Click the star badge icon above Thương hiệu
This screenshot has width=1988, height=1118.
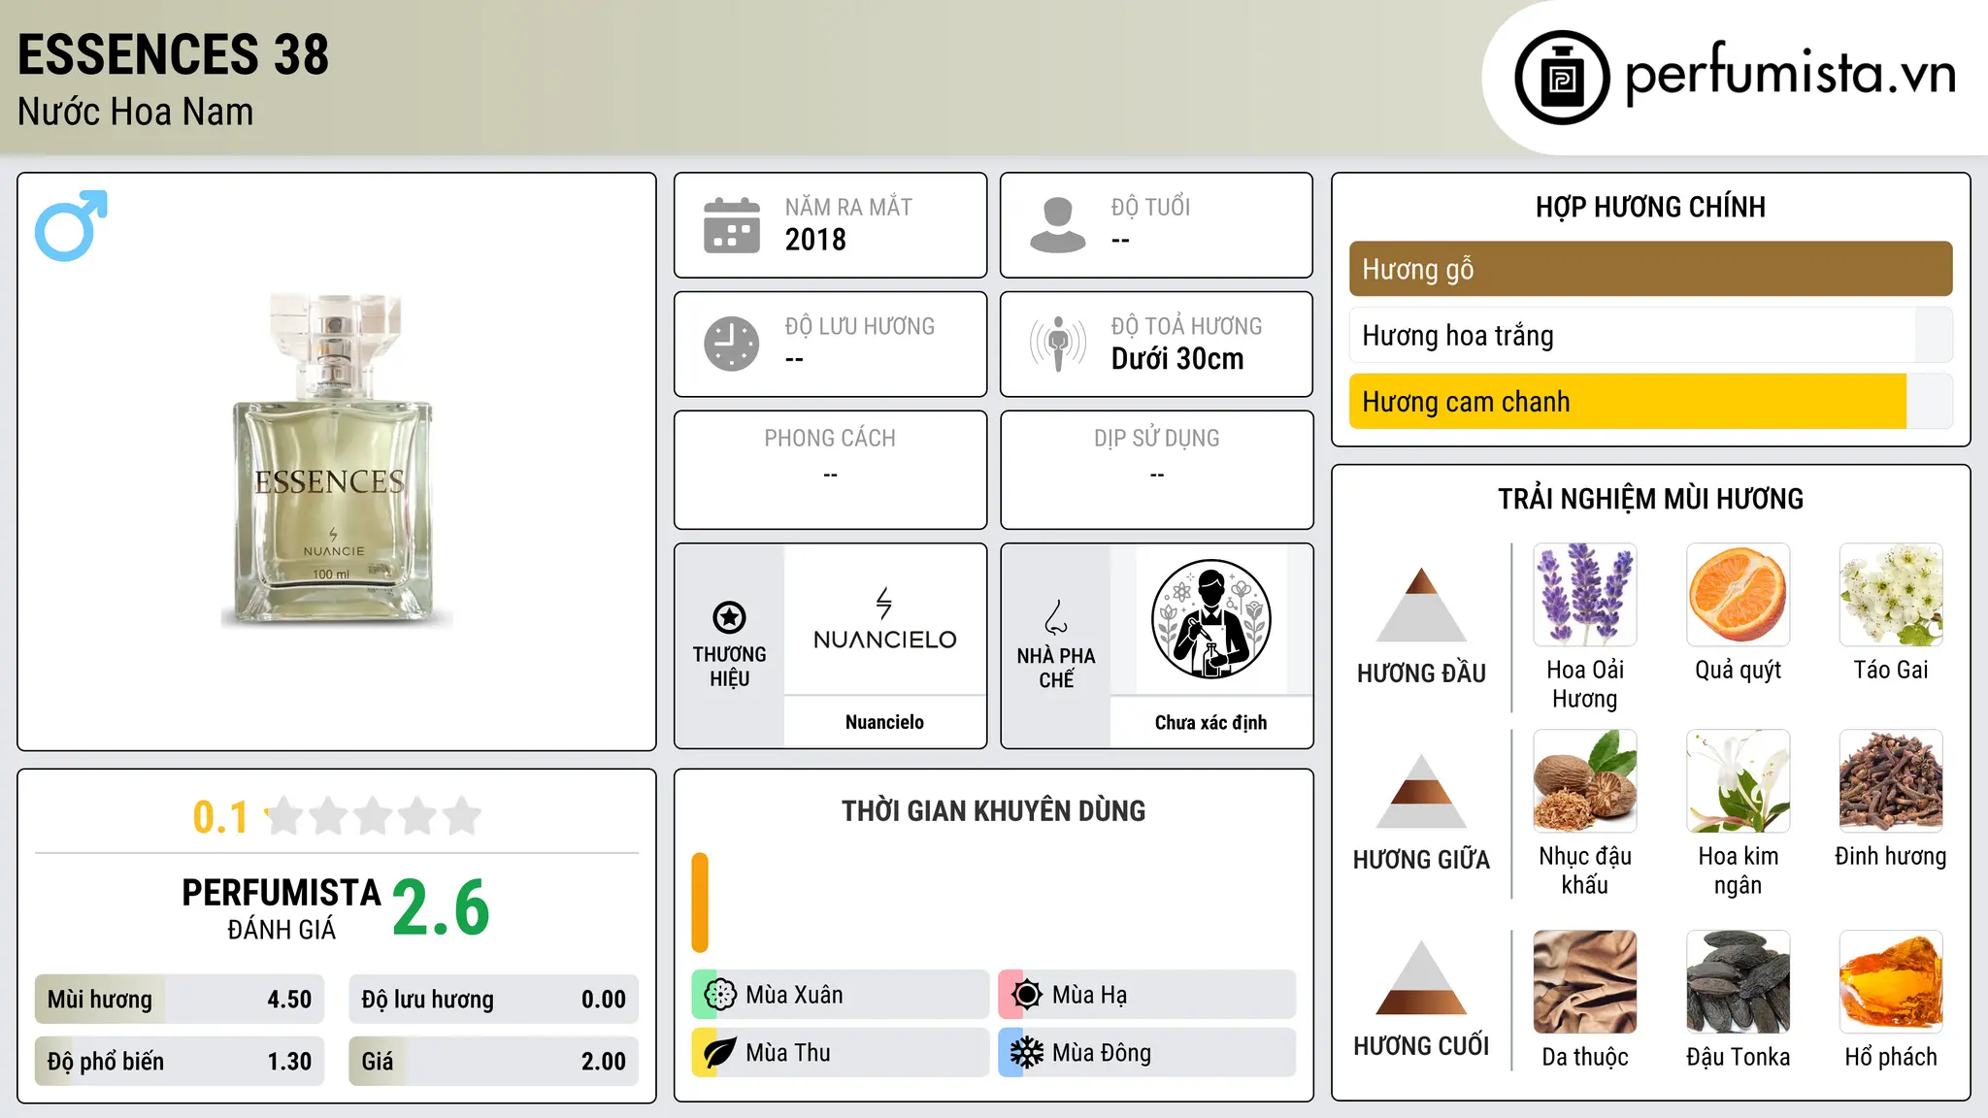coord(729,617)
